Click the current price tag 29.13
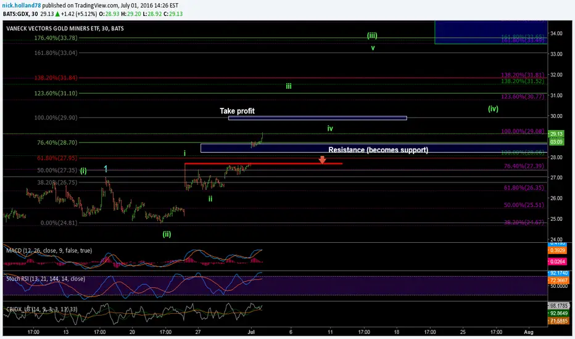This screenshot has width=575, height=339. click(556, 134)
